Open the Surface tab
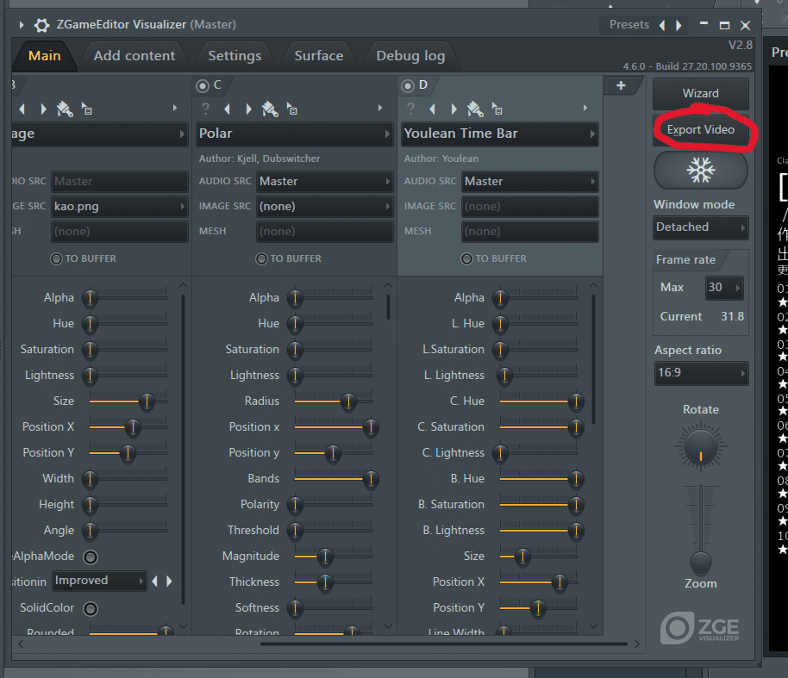 (319, 56)
